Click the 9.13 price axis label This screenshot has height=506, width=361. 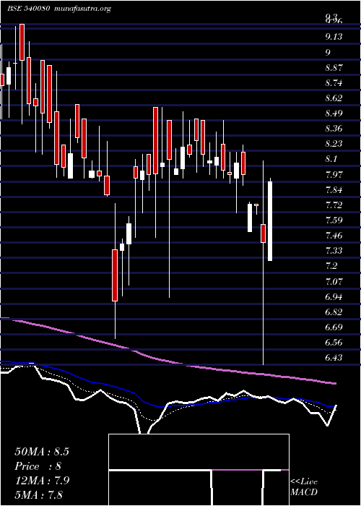[334, 37]
